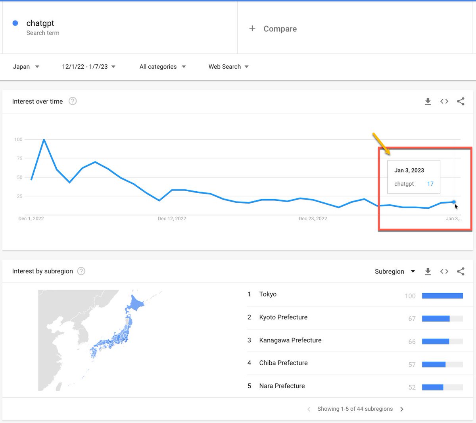Click the Compare text to add a term
This screenshot has height=423, width=476.
(x=280, y=29)
